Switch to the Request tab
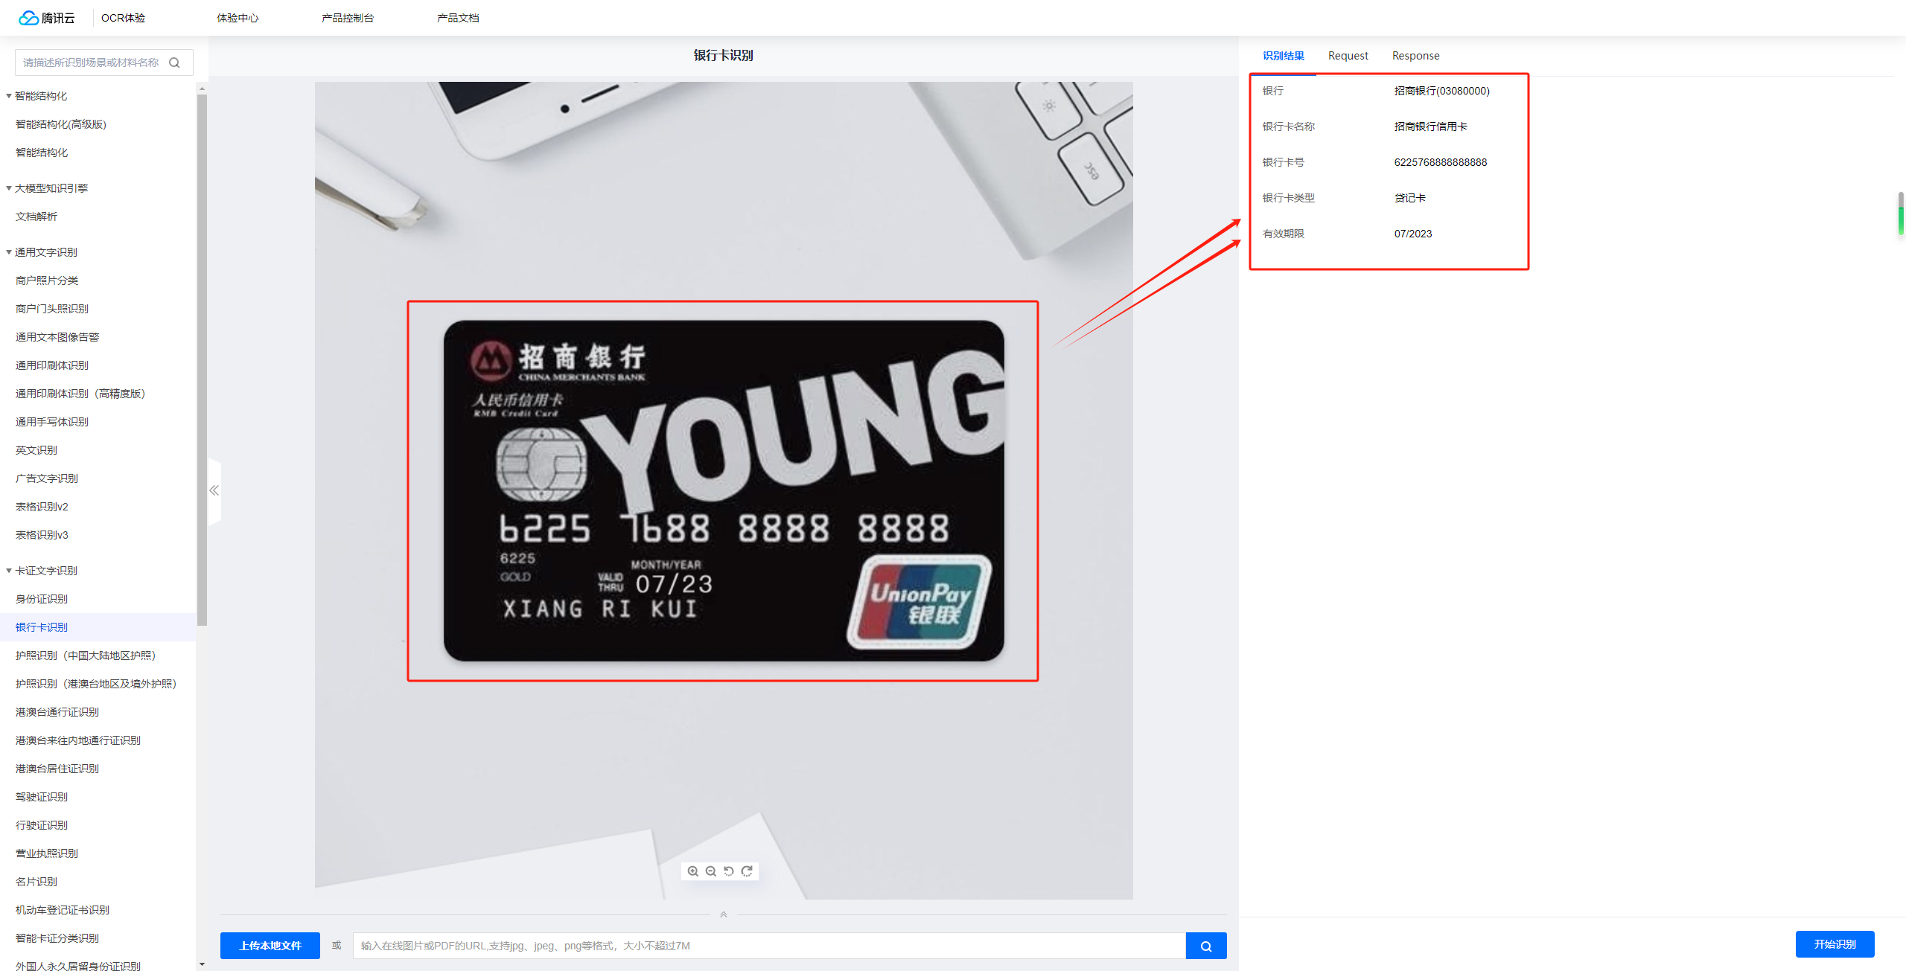The height and width of the screenshot is (971, 1906). click(1348, 56)
